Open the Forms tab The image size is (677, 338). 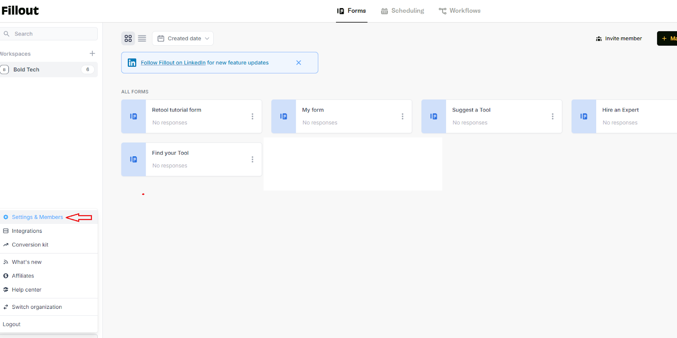(x=352, y=11)
